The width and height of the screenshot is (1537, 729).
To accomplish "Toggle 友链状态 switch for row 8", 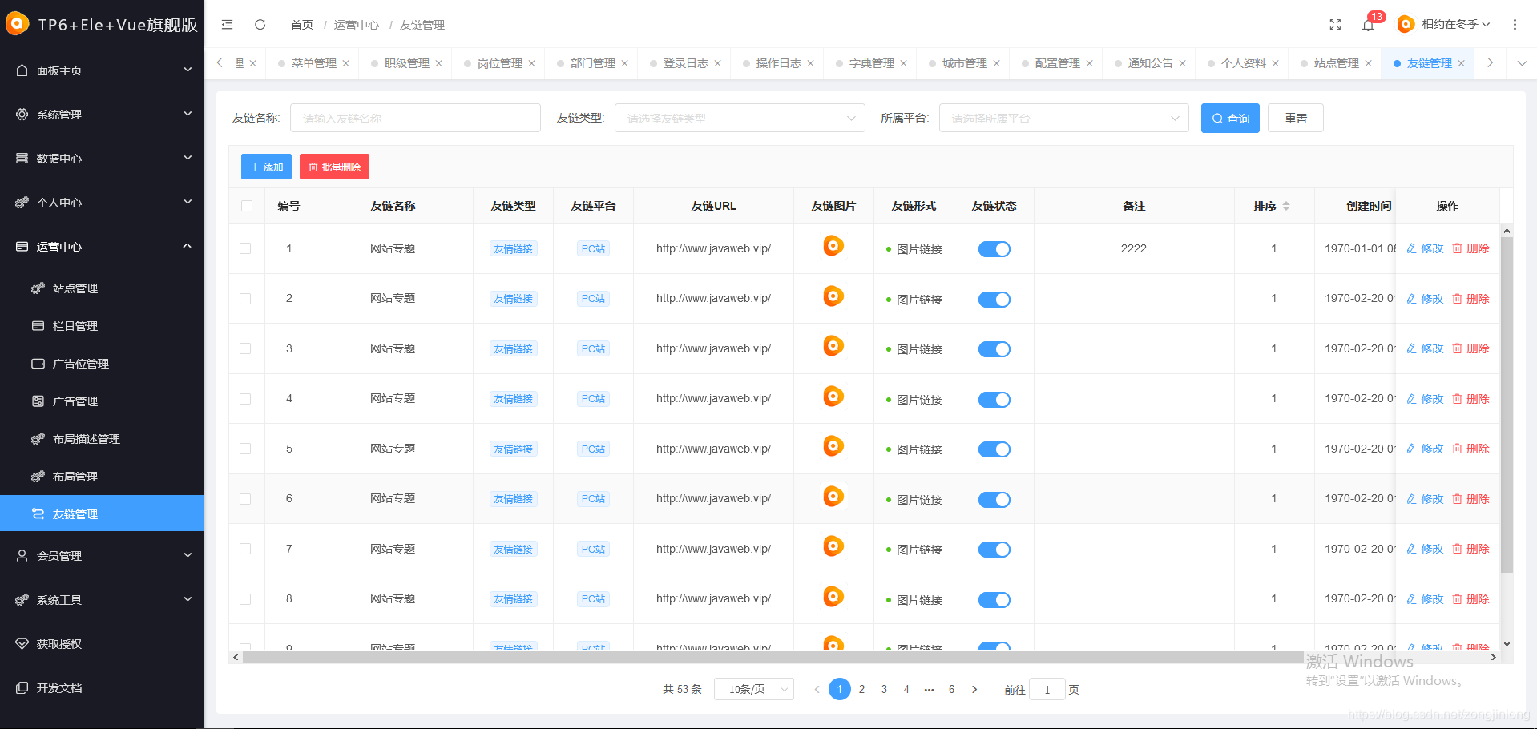I will [x=994, y=600].
